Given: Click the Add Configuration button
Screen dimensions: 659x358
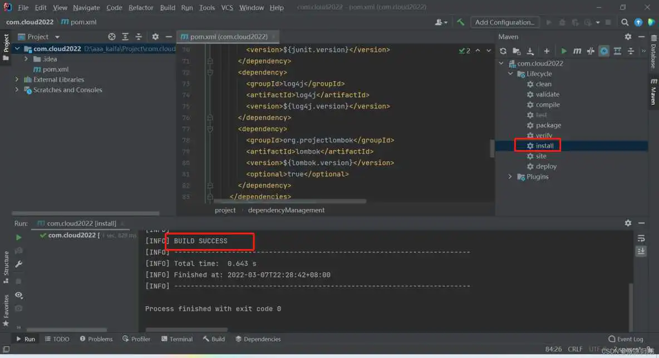Looking at the screenshot, I should click(505, 22).
